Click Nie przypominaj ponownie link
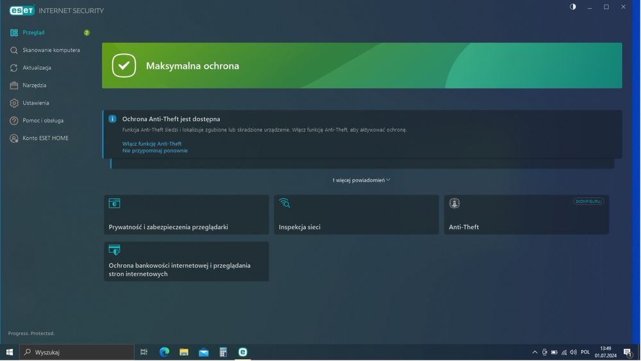 pyautogui.click(x=155, y=151)
